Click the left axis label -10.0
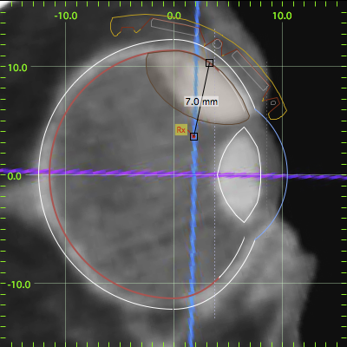 19,285
